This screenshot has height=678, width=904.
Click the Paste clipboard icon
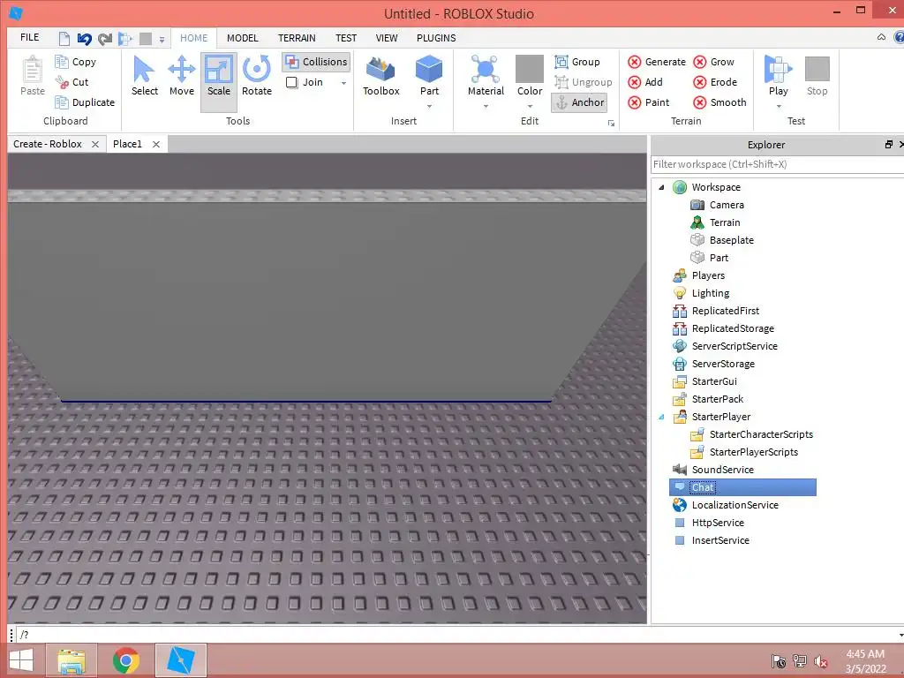pos(33,71)
